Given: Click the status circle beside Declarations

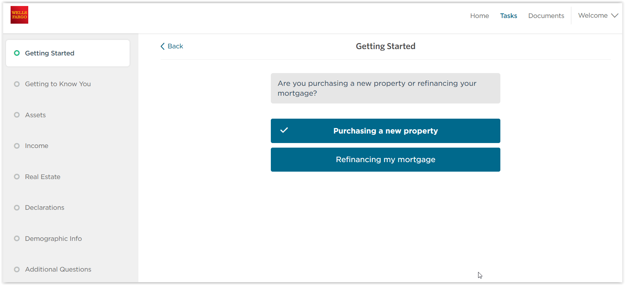Looking at the screenshot, I should [x=17, y=207].
